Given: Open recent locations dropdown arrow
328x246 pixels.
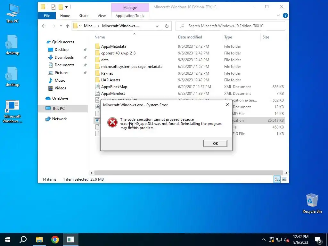Looking at the screenshot, I should pyautogui.click(x=61, y=26).
